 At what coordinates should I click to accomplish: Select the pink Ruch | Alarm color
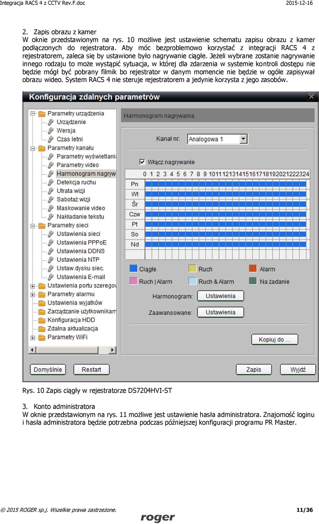tap(133, 281)
